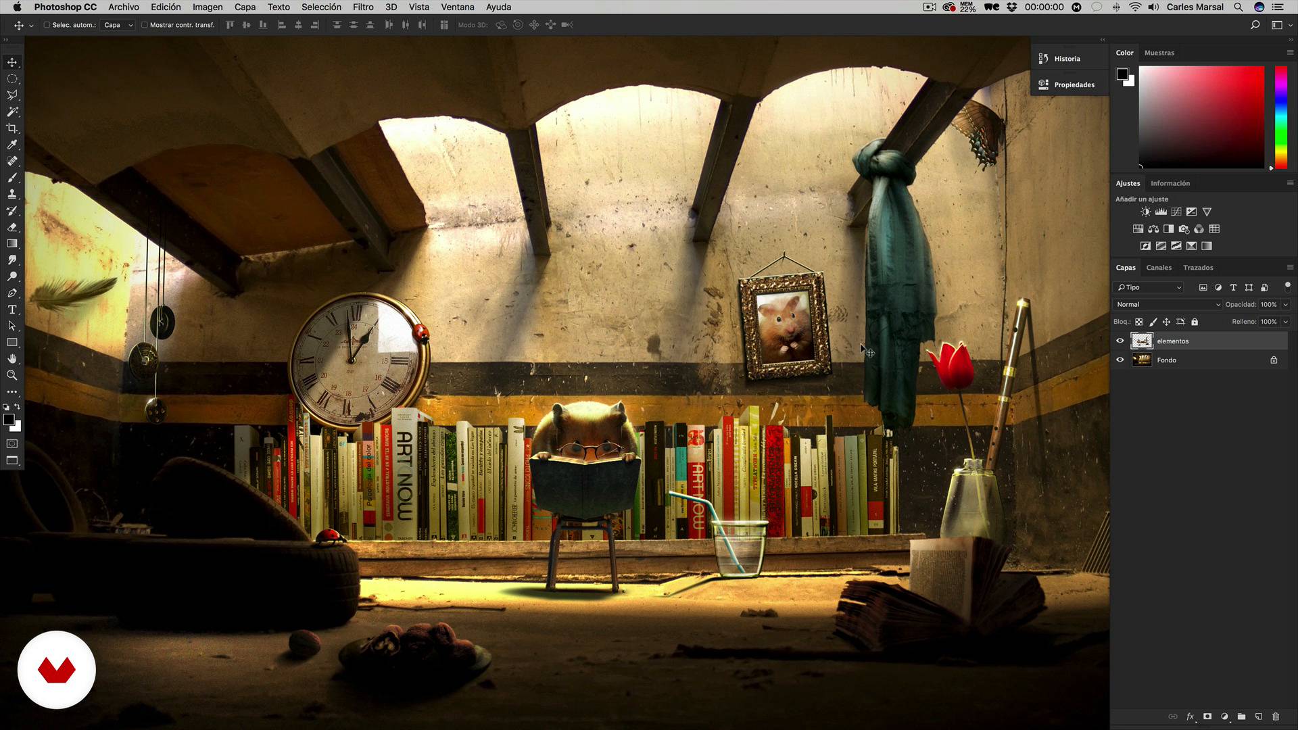1298x730 pixels.
Task: Toggle lock image pixels brush icon
Action: pos(1153,322)
